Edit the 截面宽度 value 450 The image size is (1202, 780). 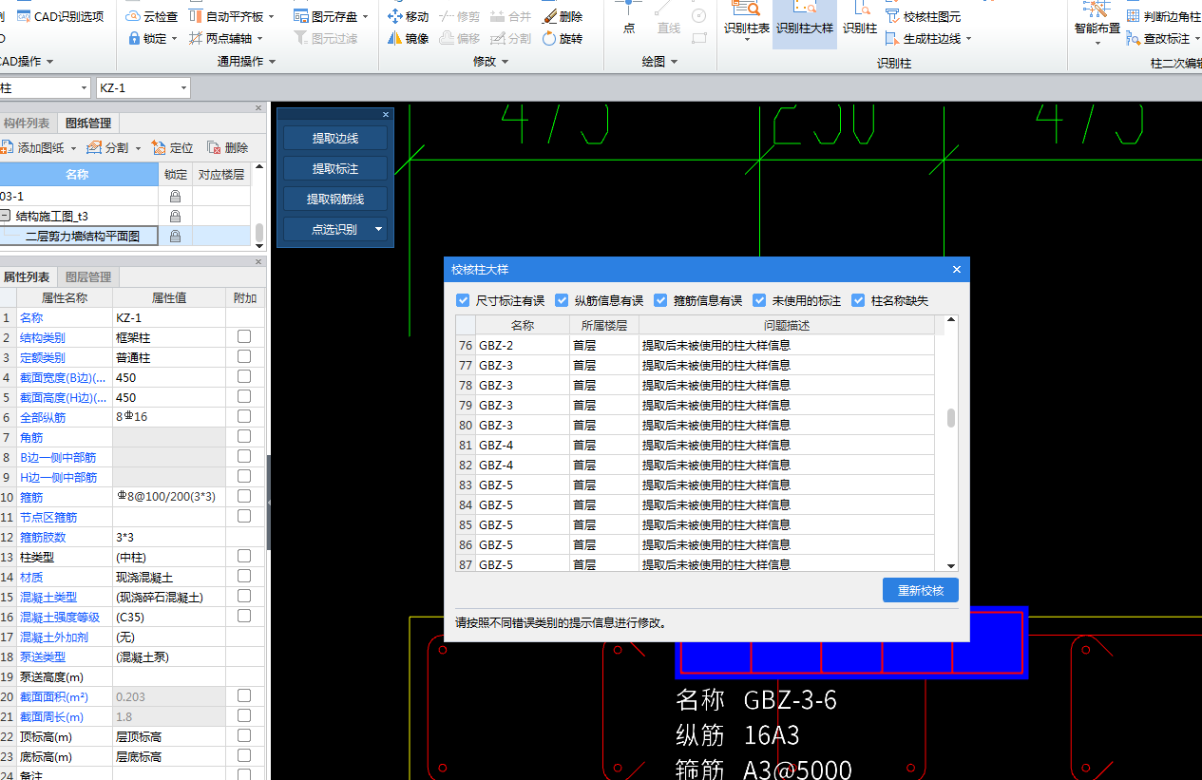tap(169, 377)
